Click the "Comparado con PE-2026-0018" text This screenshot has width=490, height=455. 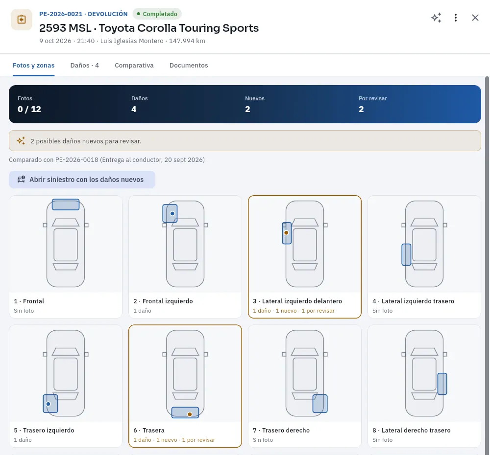[x=107, y=160]
